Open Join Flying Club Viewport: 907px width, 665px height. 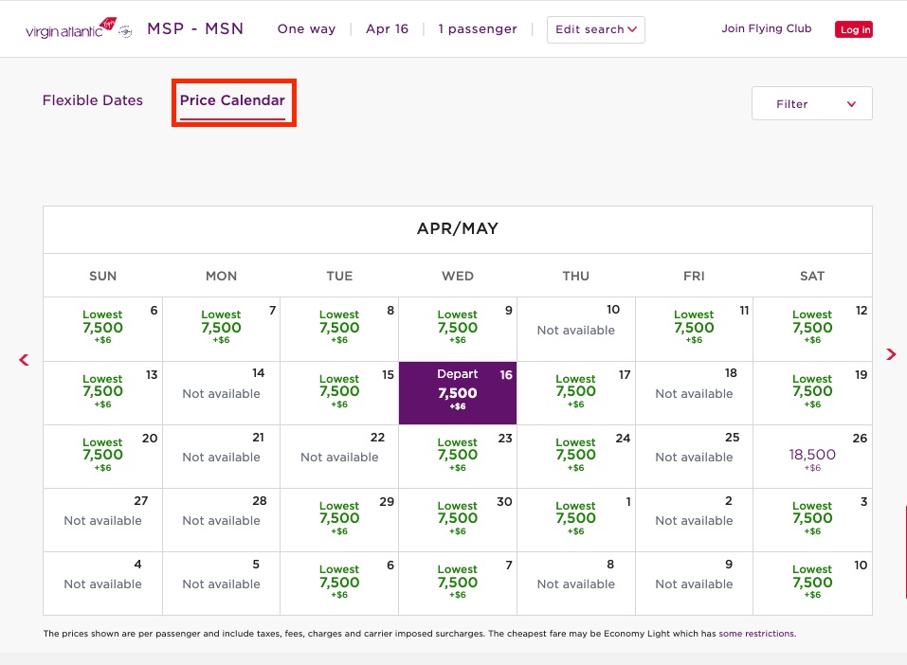tap(766, 28)
